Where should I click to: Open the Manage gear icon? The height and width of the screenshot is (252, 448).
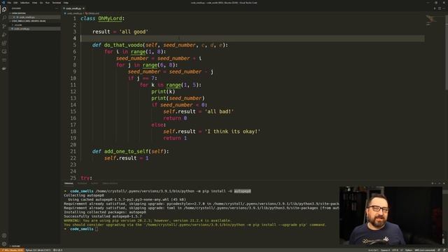[x=4, y=244]
